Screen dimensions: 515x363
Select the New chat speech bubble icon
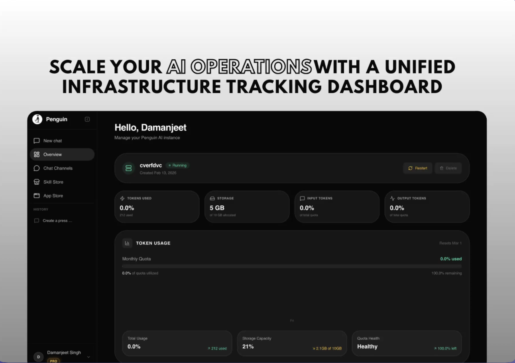pos(36,141)
